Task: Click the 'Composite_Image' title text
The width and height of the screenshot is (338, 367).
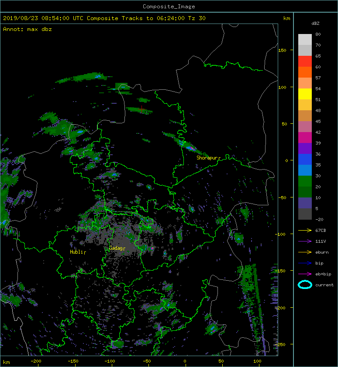Action: (x=169, y=7)
